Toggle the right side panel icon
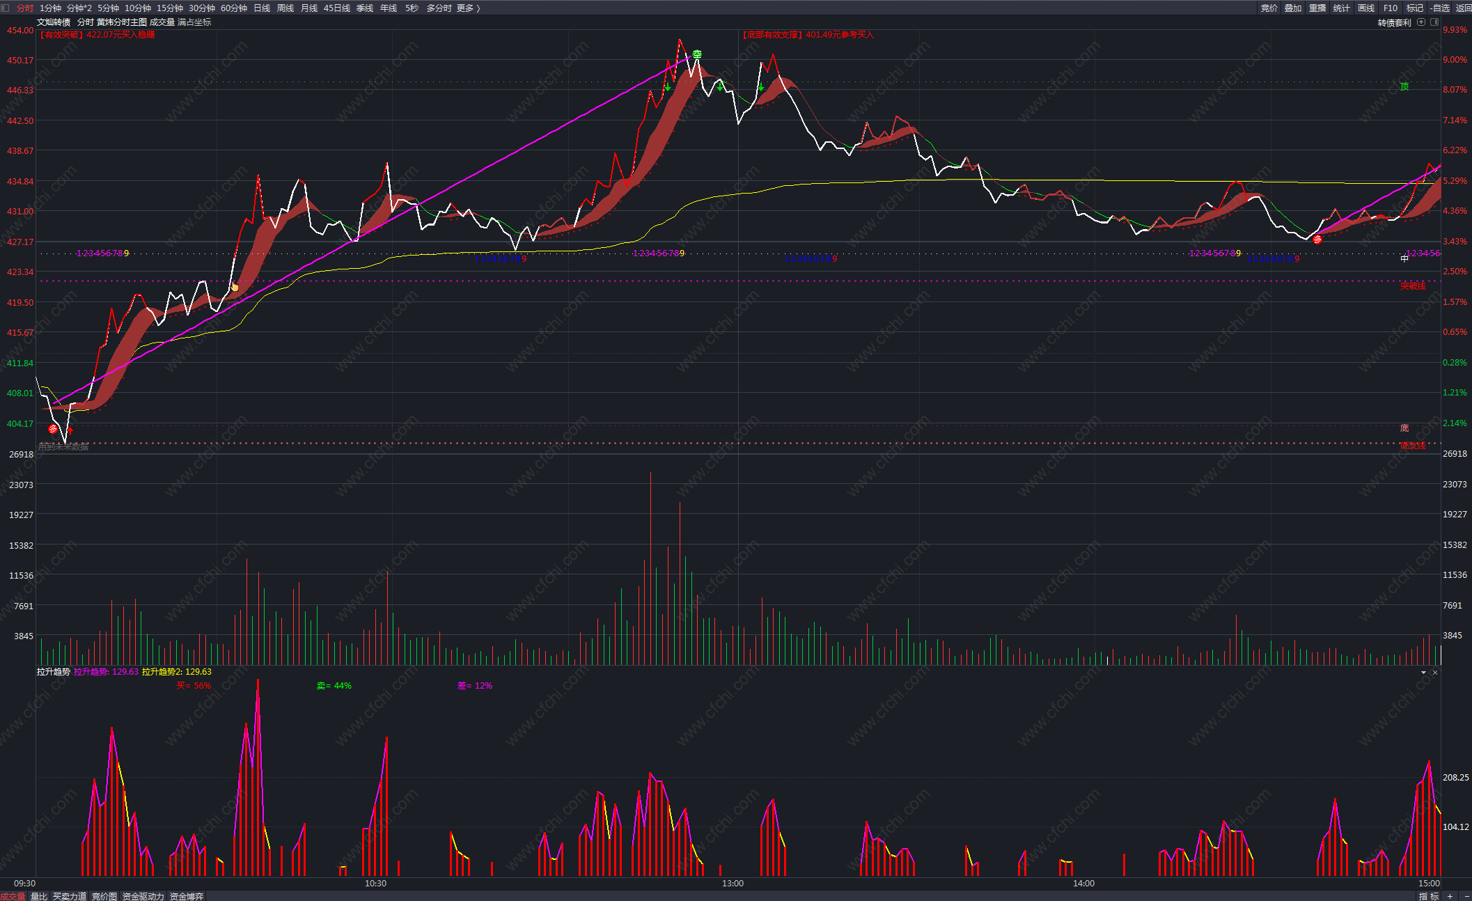The image size is (1472, 901). click(x=1434, y=22)
